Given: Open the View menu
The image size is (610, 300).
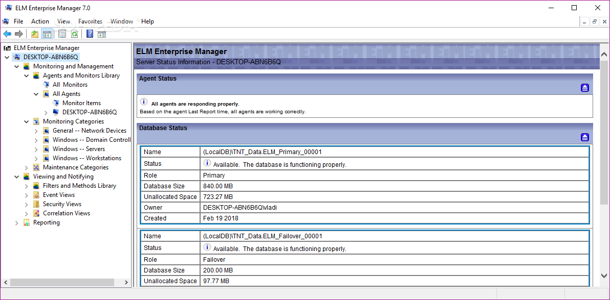Looking at the screenshot, I should click(x=63, y=21).
